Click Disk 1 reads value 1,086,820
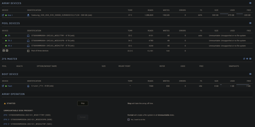 point(149,15)
